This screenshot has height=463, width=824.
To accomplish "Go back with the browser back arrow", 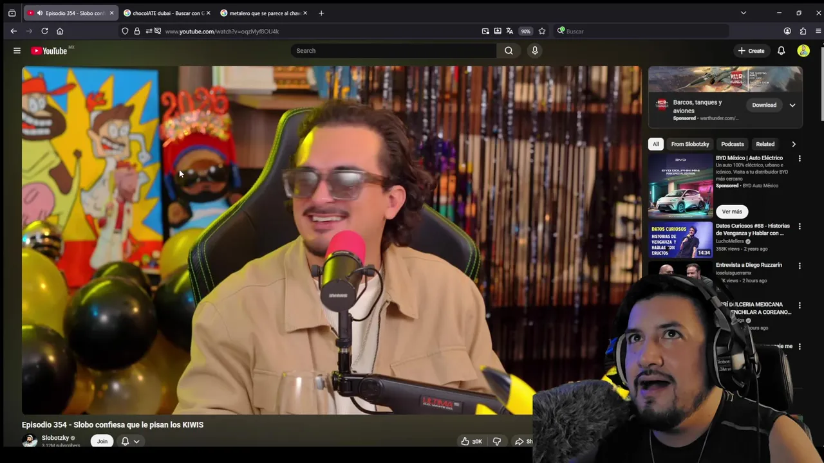I will (14, 31).
